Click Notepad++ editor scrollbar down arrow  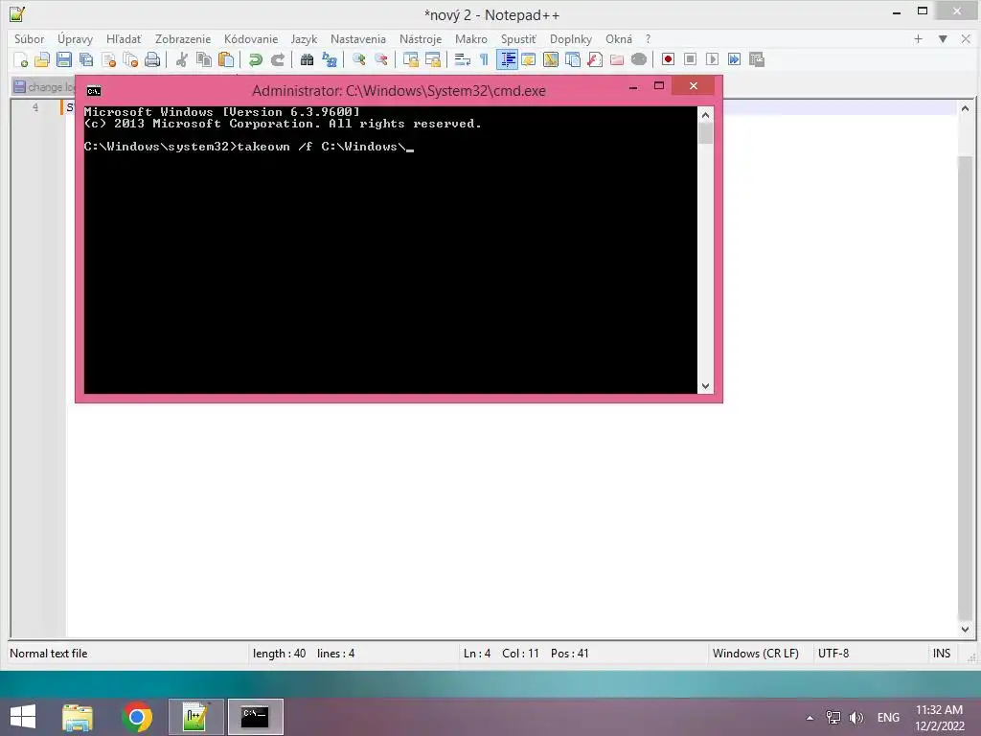tap(965, 629)
